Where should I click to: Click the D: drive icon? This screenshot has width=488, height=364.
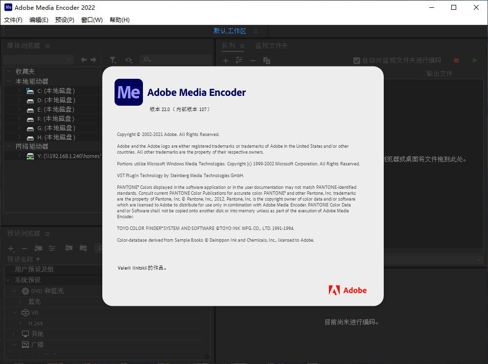pyautogui.click(x=30, y=100)
